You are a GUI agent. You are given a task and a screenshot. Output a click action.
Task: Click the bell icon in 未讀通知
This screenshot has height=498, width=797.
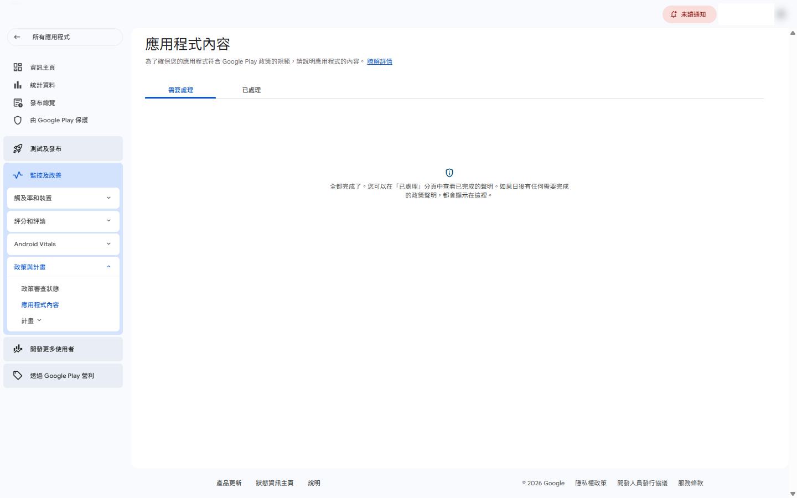674,14
